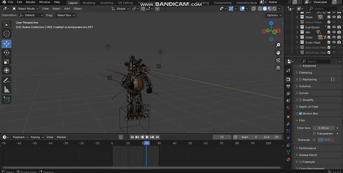Viewport: 343px width, 173px height.
Task: Toggle X-ray view in viewport header
Action: [253, 9]
